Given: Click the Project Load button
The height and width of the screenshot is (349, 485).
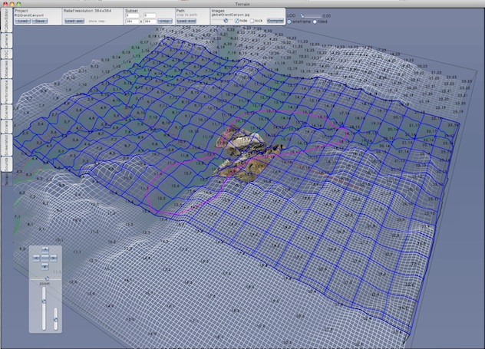Looking at the screenshot, I should (x=22, y=21).
